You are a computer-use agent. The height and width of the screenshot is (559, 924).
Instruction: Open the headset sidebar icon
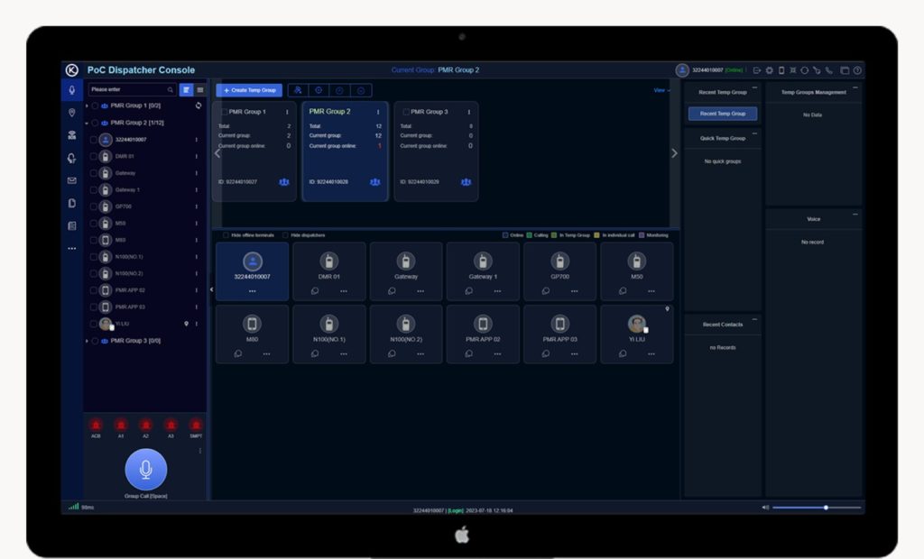click(72, 158)
